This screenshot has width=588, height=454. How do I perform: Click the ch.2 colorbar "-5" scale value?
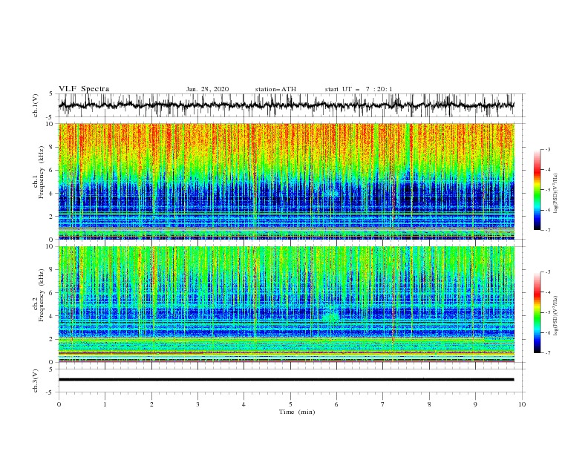point(547,312)
